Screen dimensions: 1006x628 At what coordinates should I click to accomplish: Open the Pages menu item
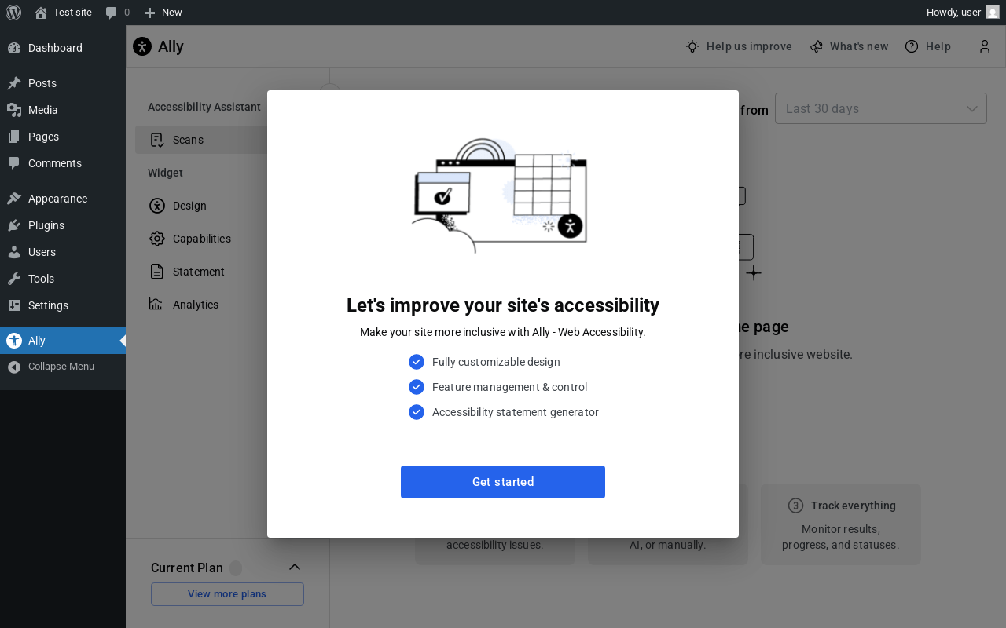pyautogui.click(x=63, y=137)
